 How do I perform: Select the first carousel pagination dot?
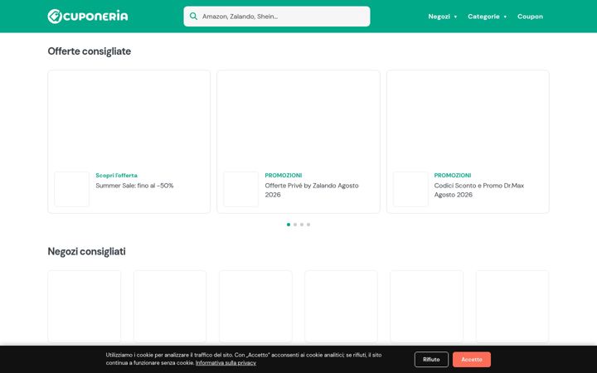point(289,225)
